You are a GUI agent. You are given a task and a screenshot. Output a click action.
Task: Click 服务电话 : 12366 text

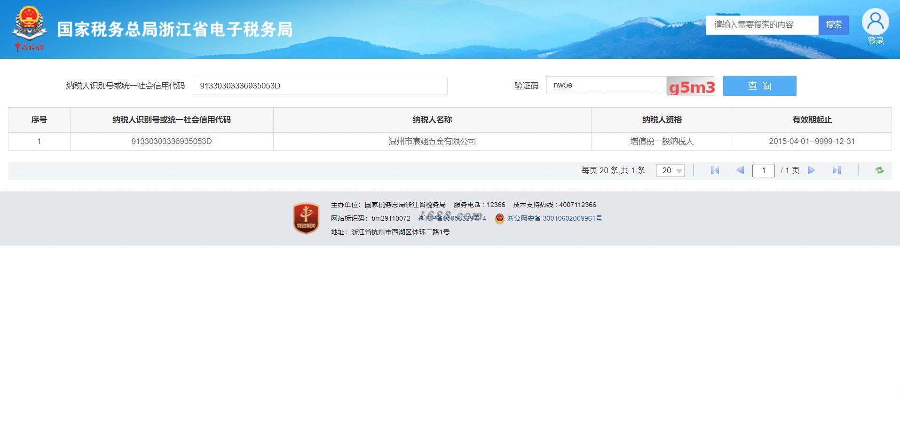point(479,205)
